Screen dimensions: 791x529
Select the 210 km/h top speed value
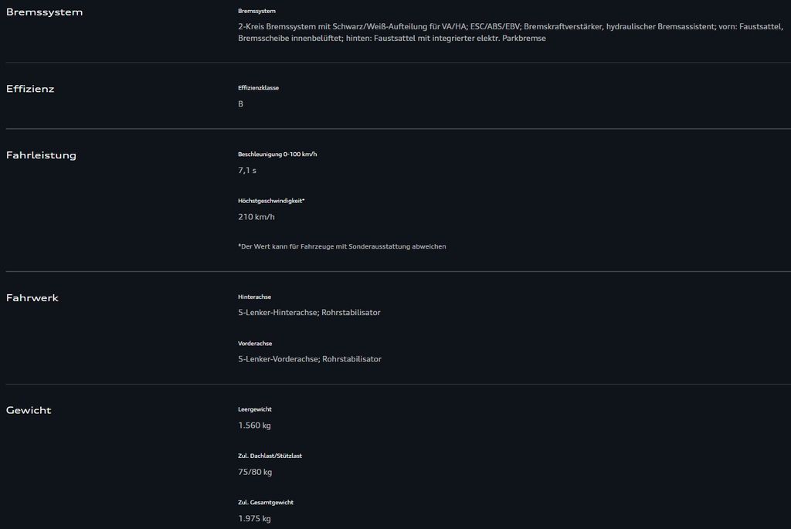coord(256,217)
